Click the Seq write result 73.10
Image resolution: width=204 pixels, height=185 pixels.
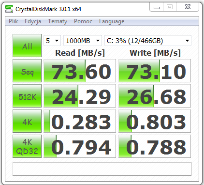[x=155, y=71]
